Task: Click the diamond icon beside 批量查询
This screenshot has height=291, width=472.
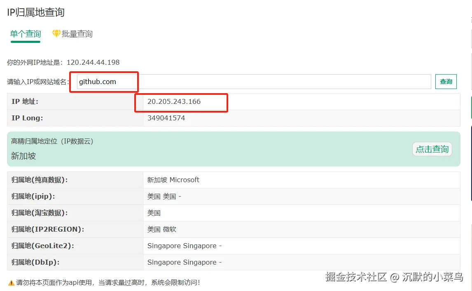Action: [56, 33]
